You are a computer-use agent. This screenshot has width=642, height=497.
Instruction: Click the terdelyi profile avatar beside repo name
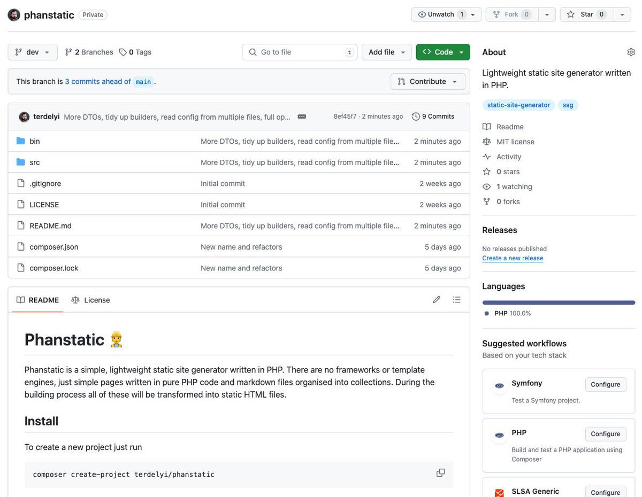click(x=14, y=15)
